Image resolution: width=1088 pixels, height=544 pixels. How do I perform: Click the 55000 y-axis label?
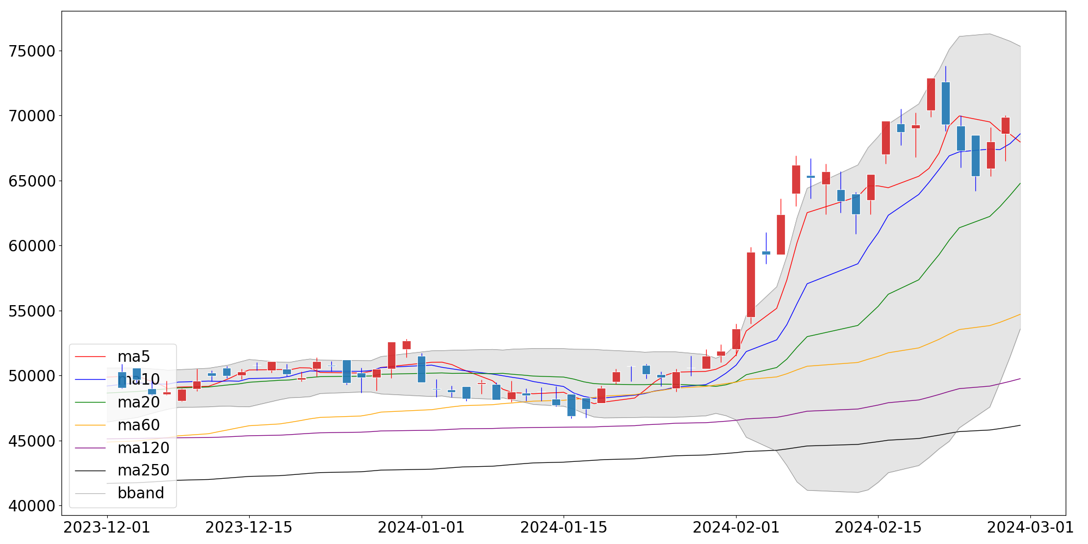pyautogui.click(x=32, y=311)
